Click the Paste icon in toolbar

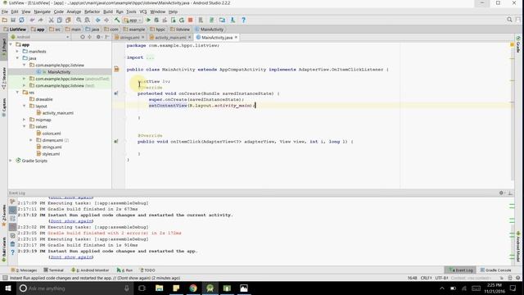click(68, 20)
